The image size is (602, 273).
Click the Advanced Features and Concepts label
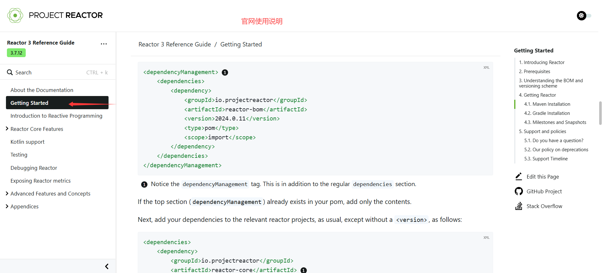coord(51,194)
